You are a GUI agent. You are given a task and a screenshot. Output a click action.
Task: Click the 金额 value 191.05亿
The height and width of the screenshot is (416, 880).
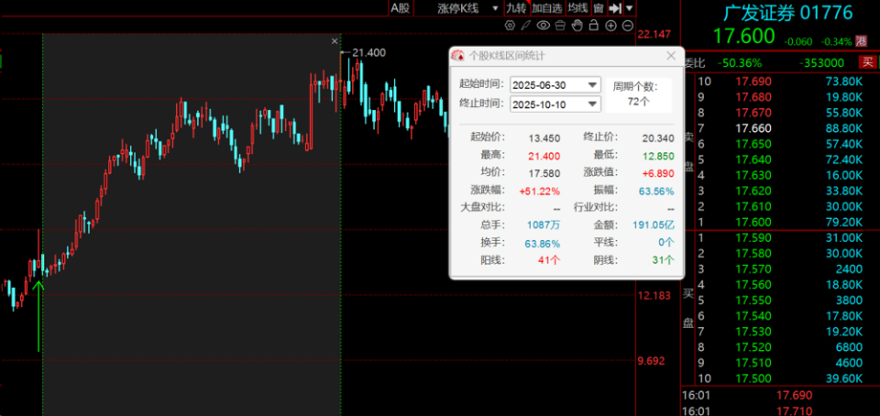(x=652, y=225)
